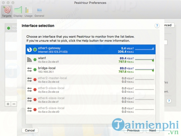This screenshot has height=136, width=181.
Task: Click the green status dot of wlan1
Action: (35, 60)
